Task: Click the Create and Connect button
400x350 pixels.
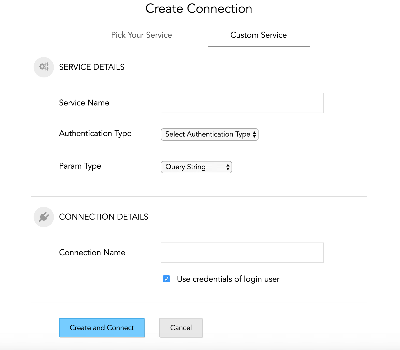Action: pyautogui.click(x=102, y=328)
